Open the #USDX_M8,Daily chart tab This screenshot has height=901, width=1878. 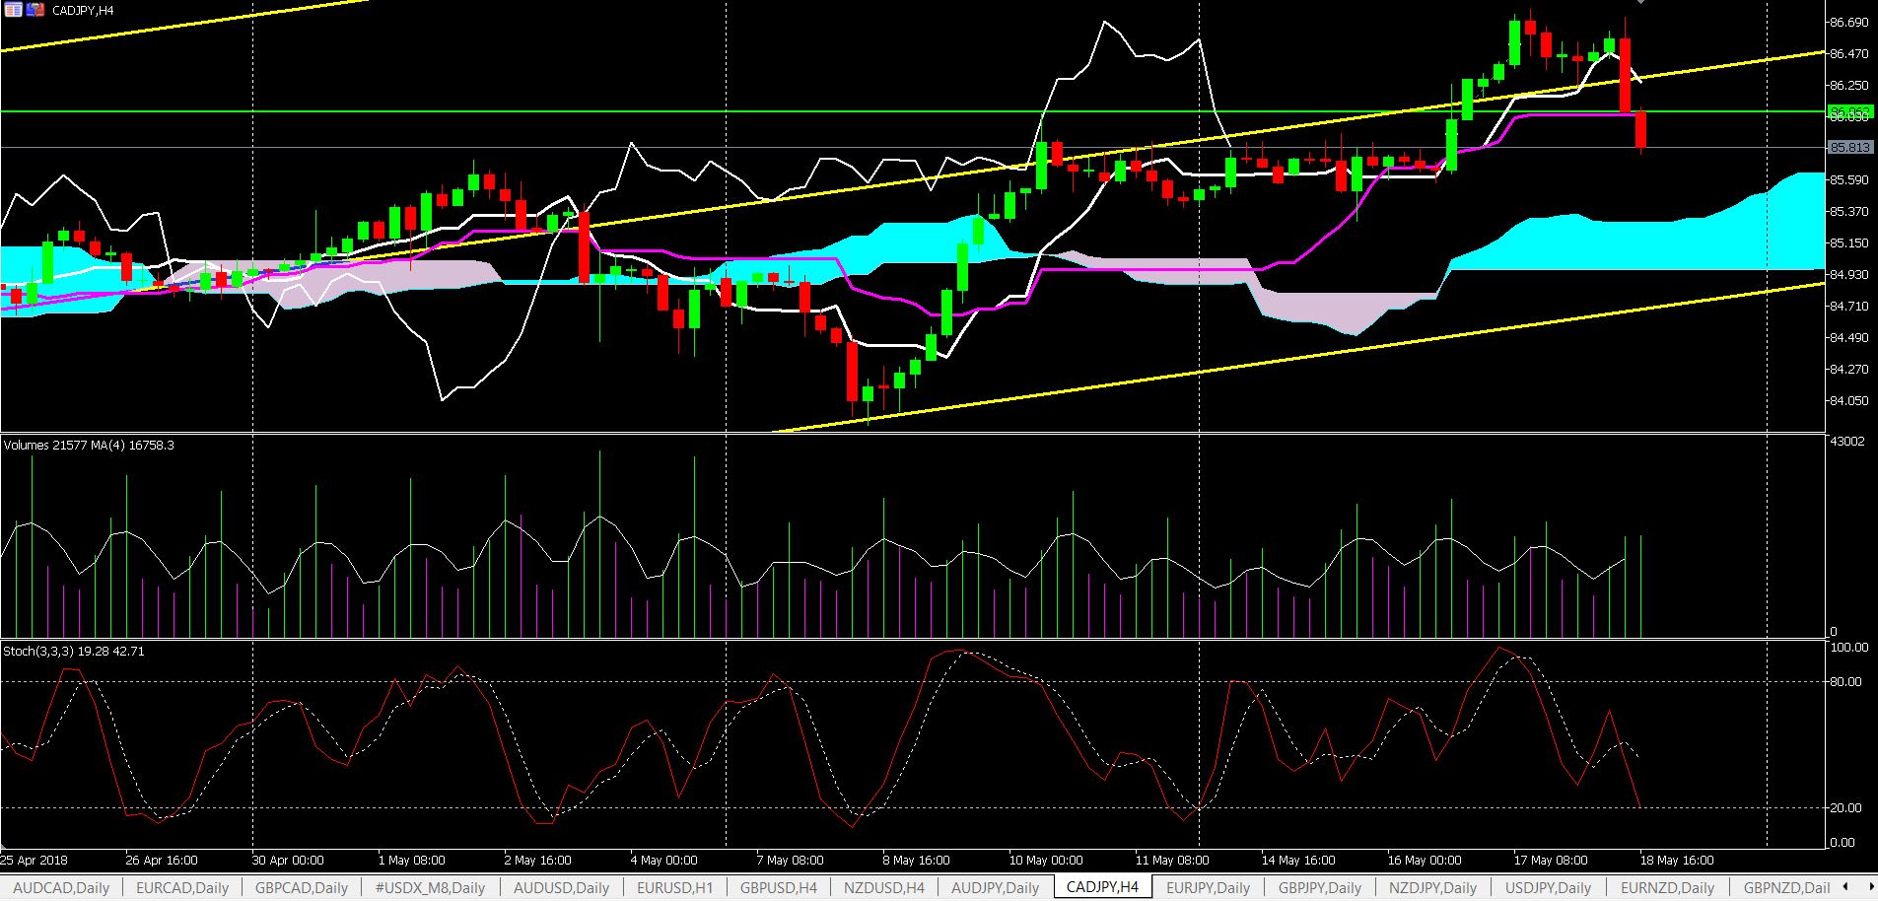[x=430, y=887]
